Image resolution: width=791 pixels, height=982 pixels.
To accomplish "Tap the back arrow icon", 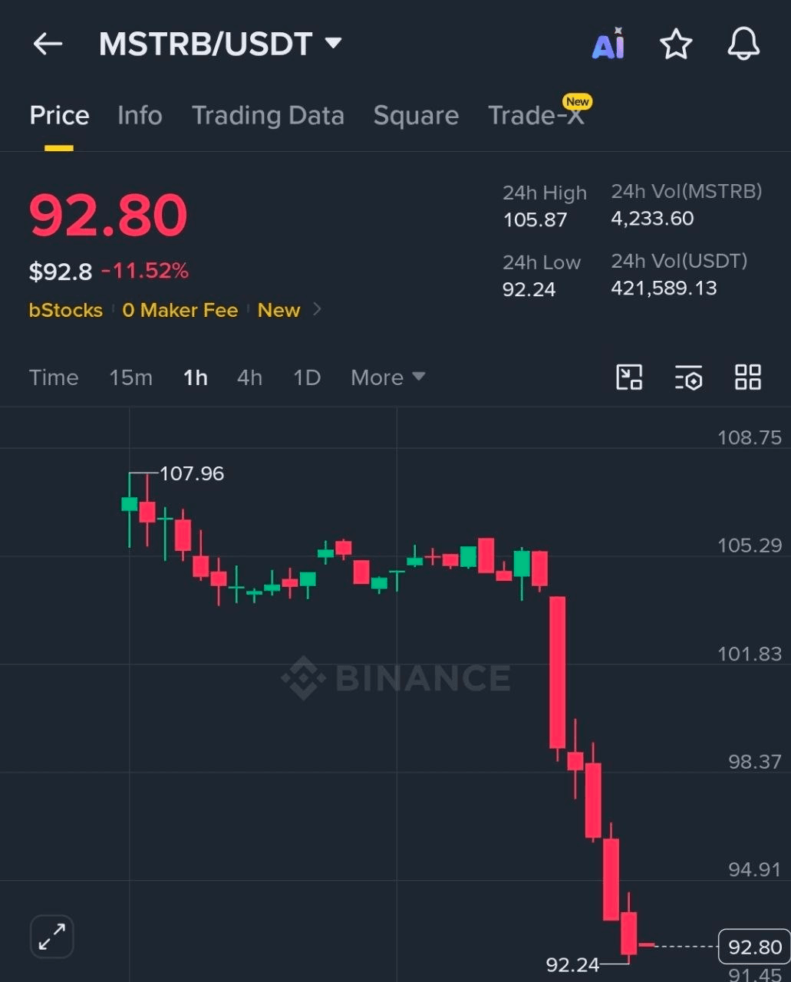I will coord(48,44).
